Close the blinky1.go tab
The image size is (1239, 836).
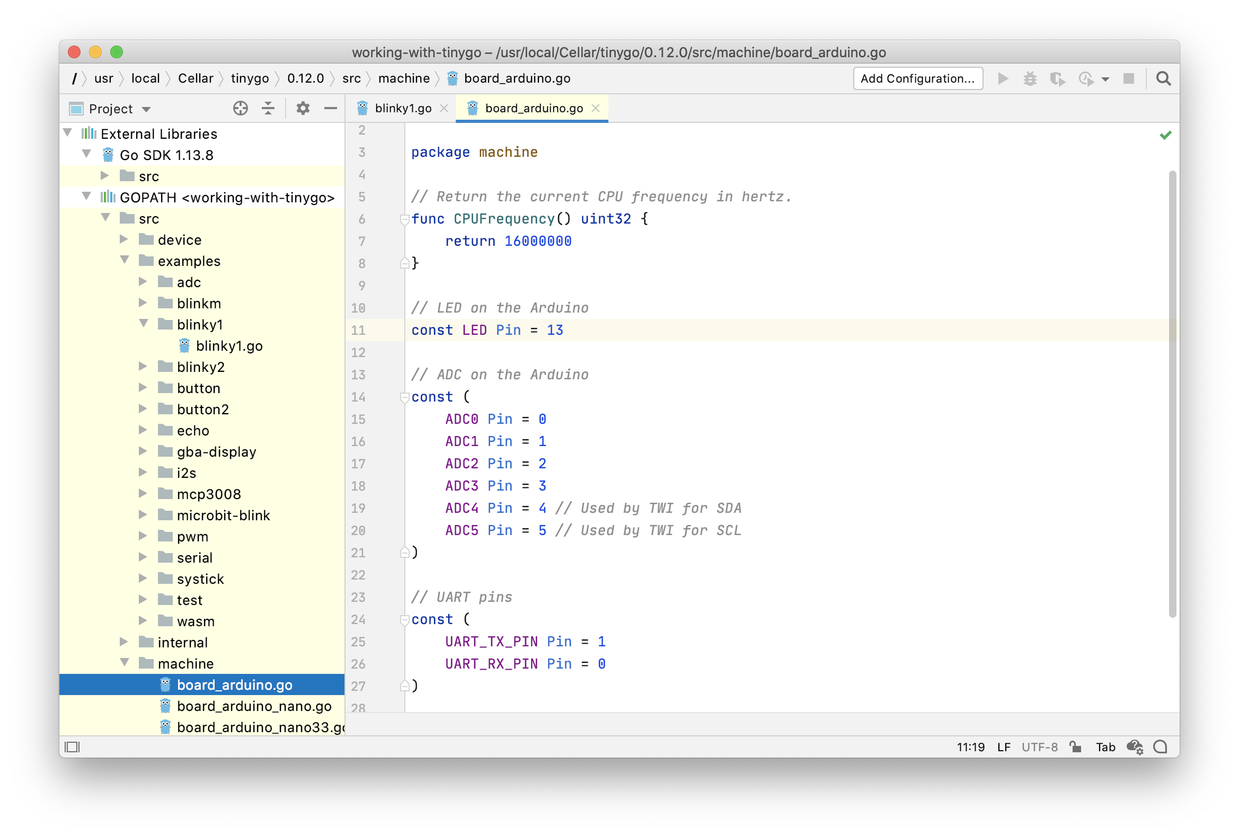444,108
